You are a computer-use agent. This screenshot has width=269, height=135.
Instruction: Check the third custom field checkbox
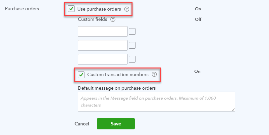click(132, 59)
